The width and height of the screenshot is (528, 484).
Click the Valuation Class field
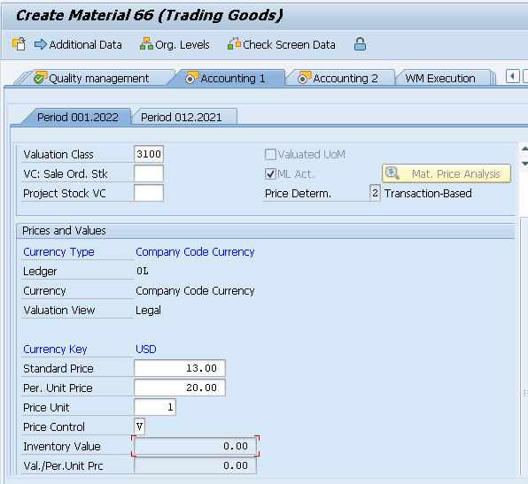pos(149,154)
